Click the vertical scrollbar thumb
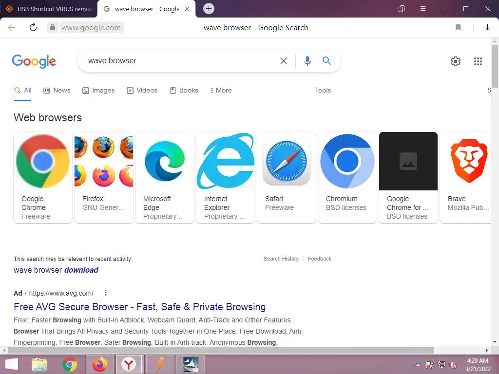This screenshot has height=374, width=499. click(495, 66)
